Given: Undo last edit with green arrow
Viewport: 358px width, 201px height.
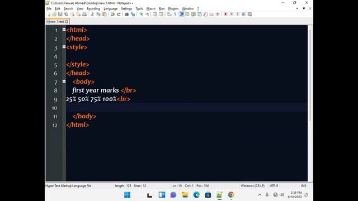Looking at the screenshot, I should click(112, 14).
